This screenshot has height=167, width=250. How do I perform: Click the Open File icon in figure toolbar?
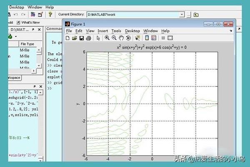(x=75, y=38)
